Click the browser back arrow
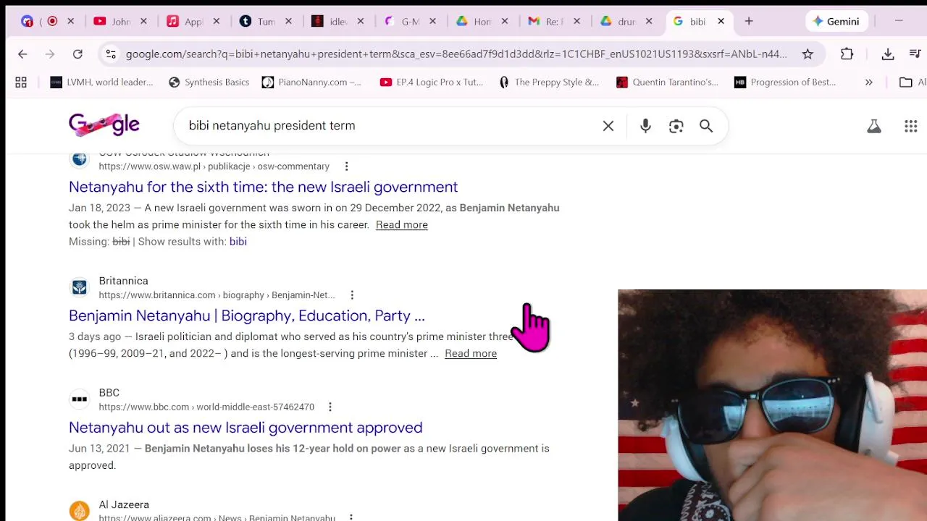This screenshot has width=927, height=521. coord(22,54)
